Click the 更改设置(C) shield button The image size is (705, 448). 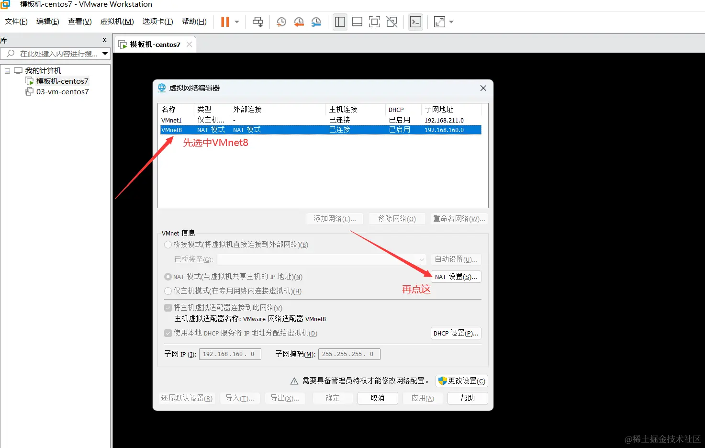click(462, 381)
